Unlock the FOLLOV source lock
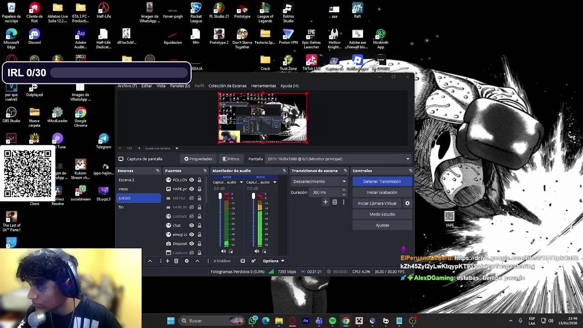Image resolution: width=583 pixels, height=328 pixels. [x=199, y=180]
